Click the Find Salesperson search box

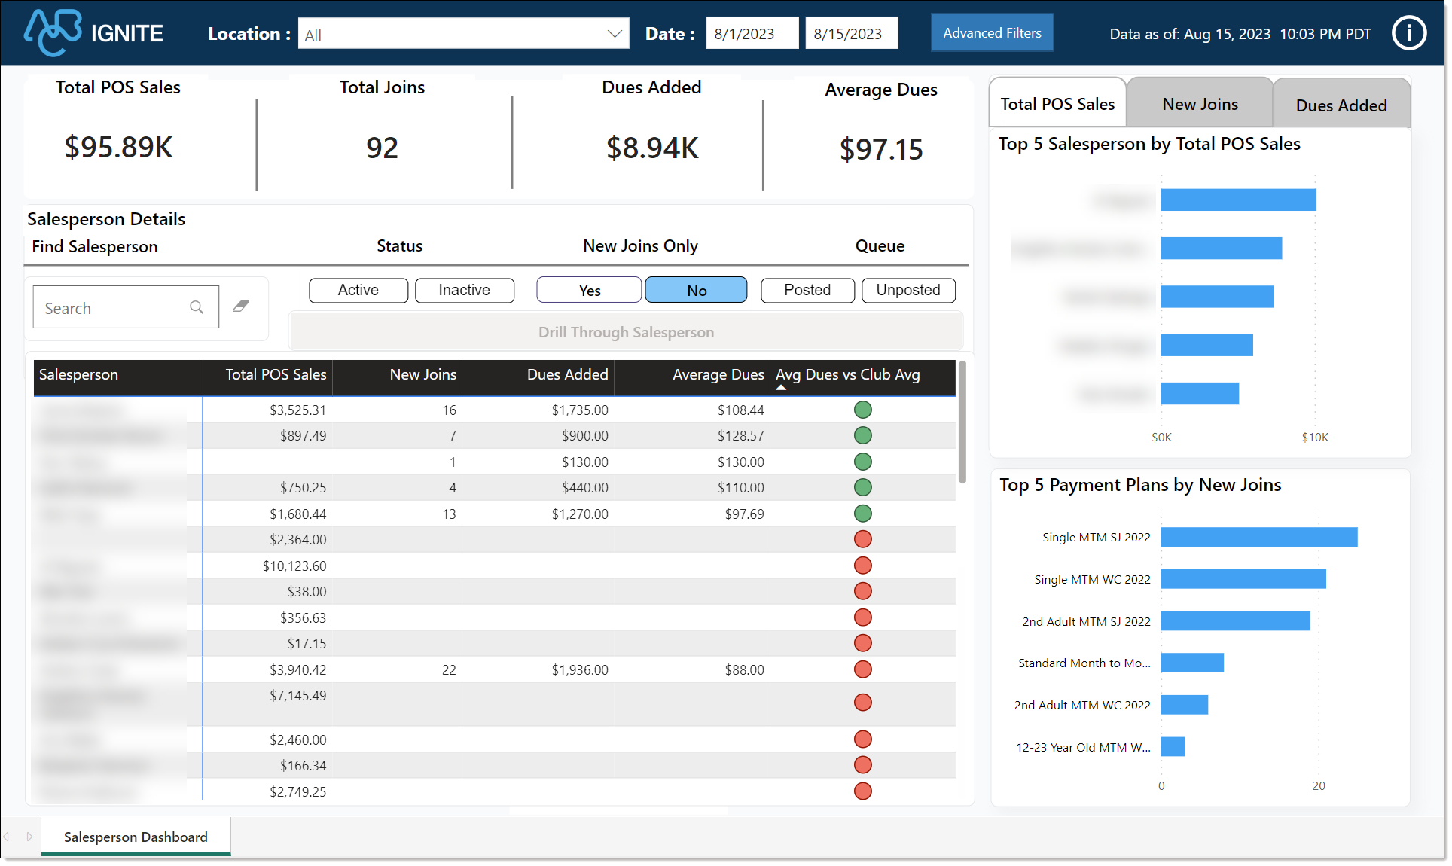126,307
